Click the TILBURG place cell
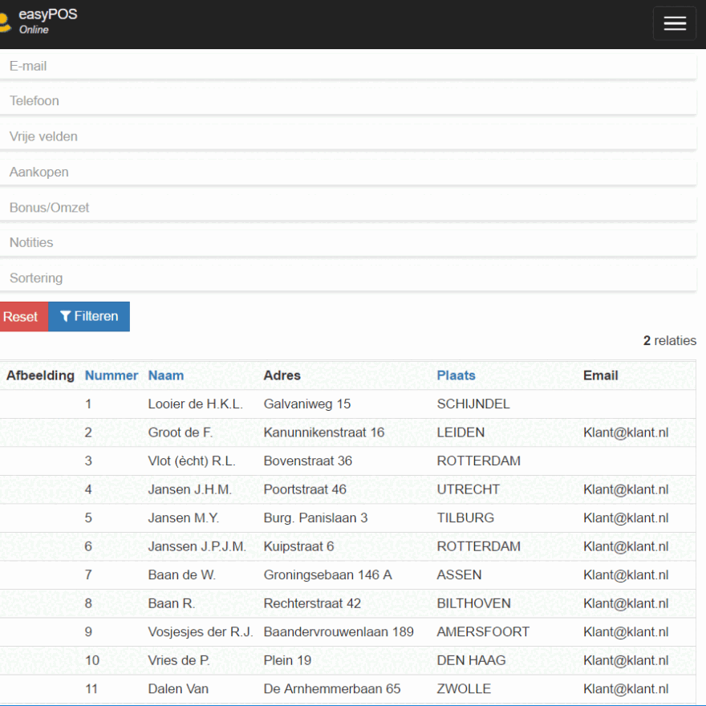706x706 pixels. coord(465,517)
